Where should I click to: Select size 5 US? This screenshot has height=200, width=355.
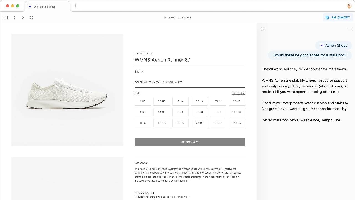point(143,101)
